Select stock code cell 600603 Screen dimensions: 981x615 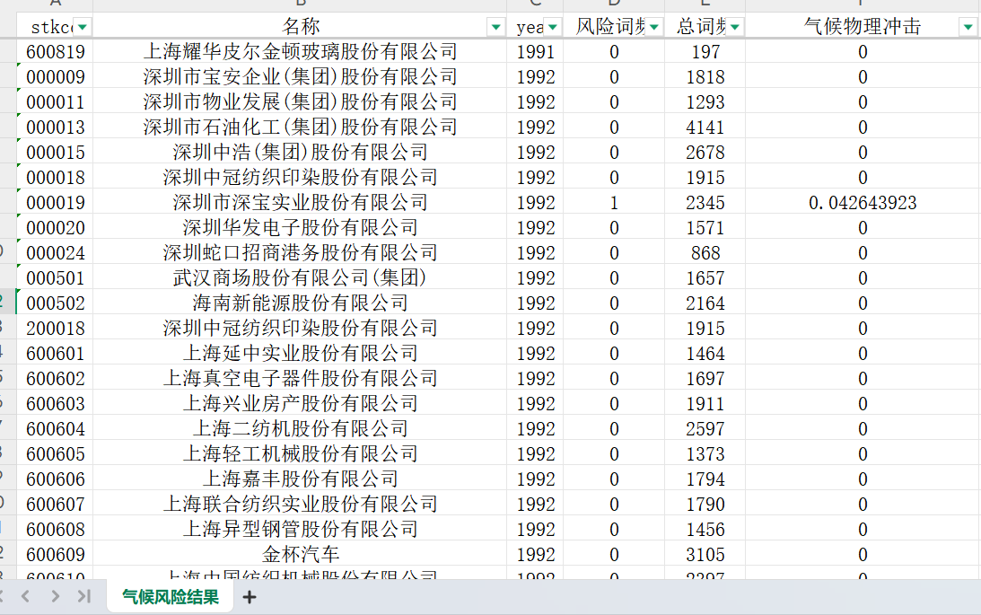pos(55,403)
